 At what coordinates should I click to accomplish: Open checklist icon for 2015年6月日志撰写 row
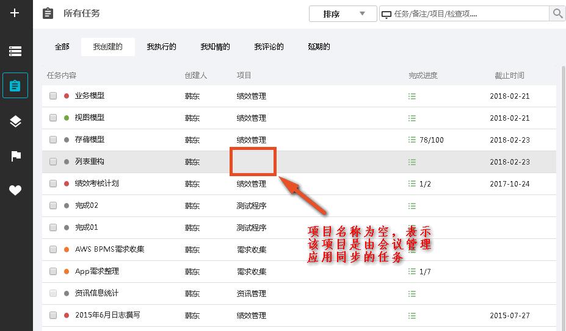[412, 316]
